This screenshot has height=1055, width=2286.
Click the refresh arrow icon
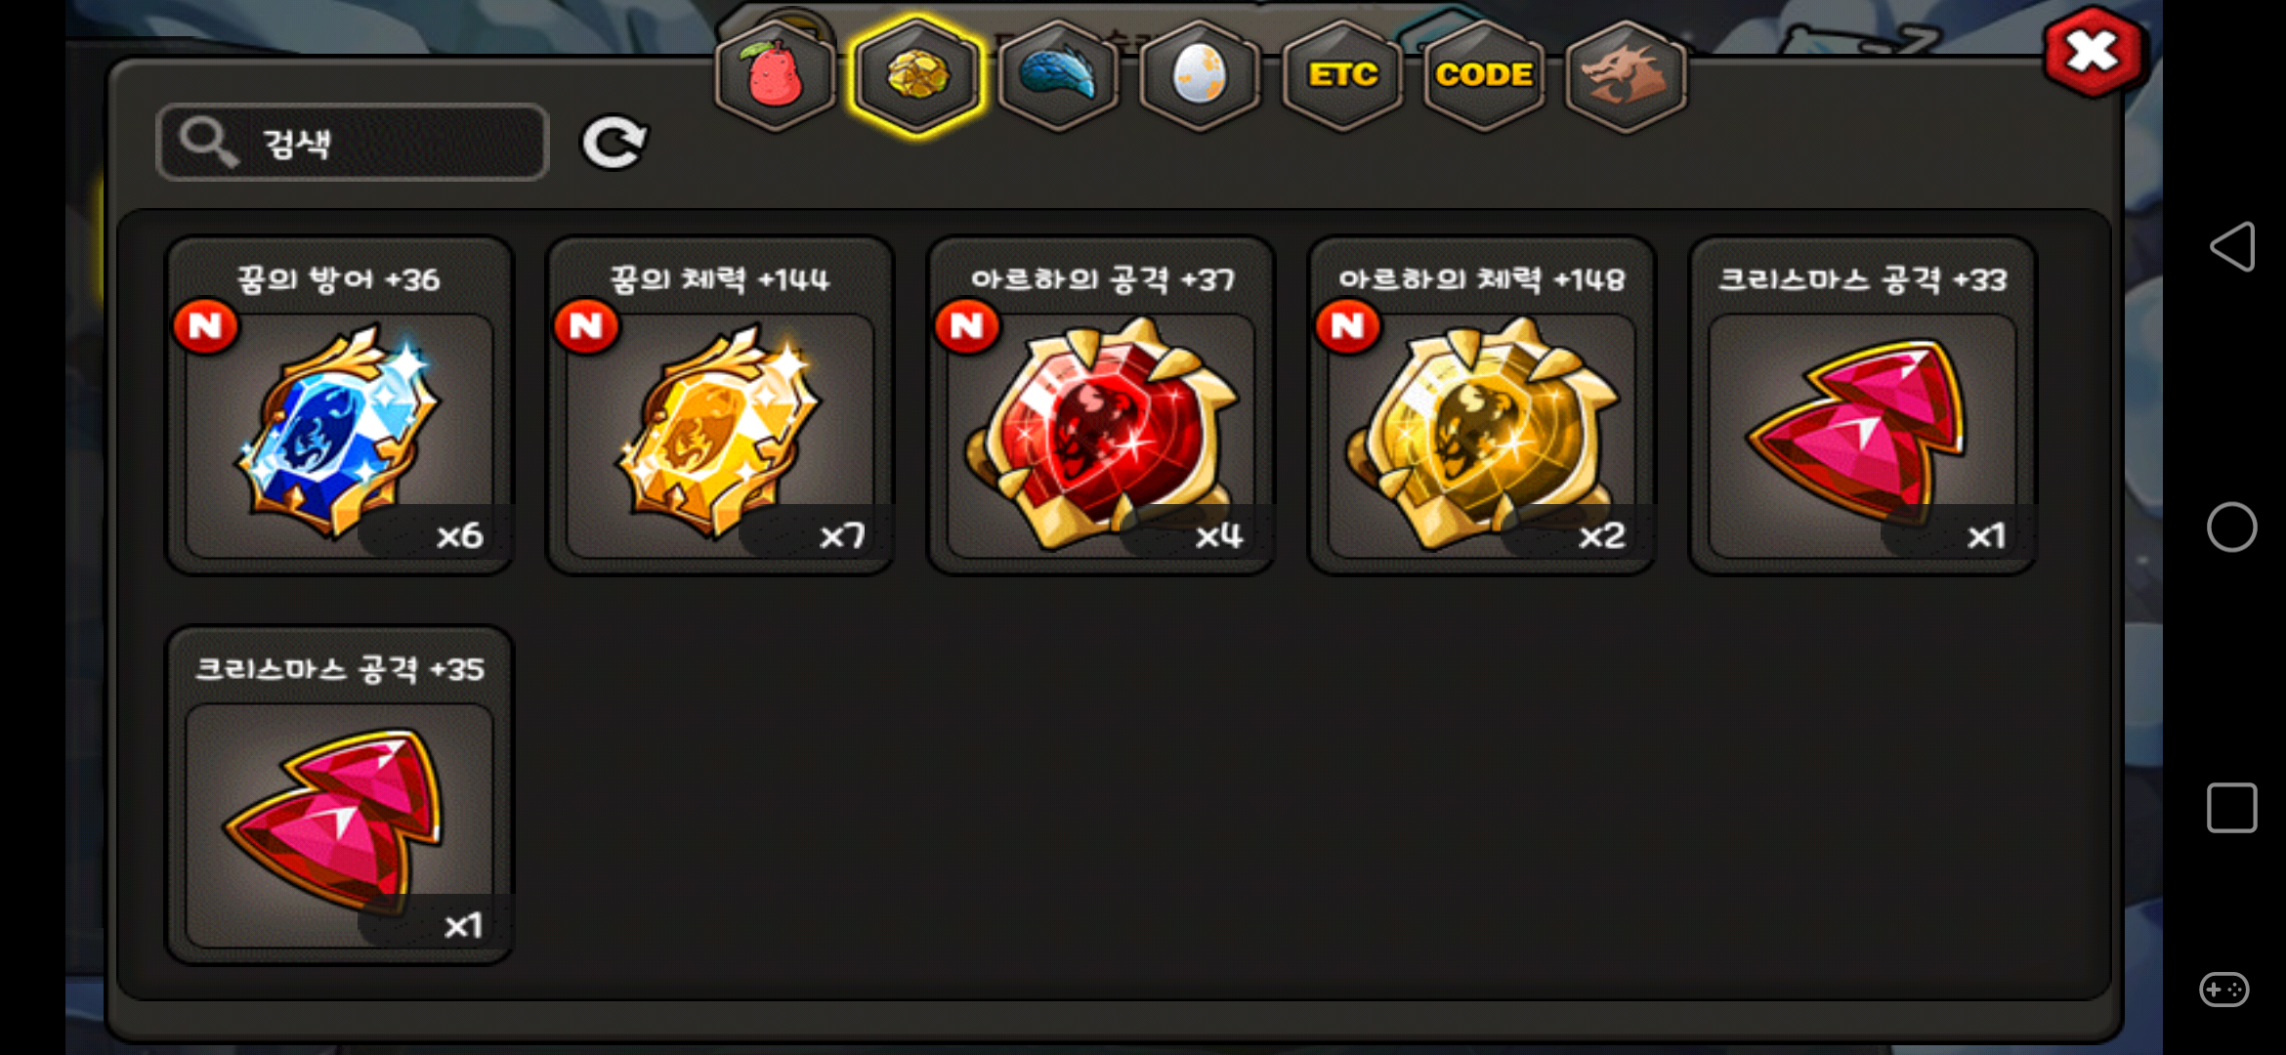(x=614, y=144)
